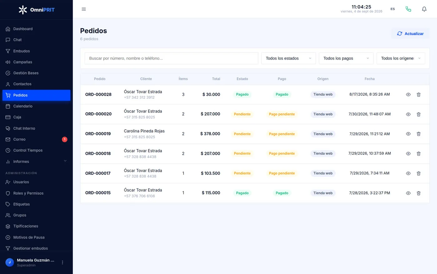Delete order ORD-000019 with trash icon
This screenshot has width=437, height=274.
419,134
